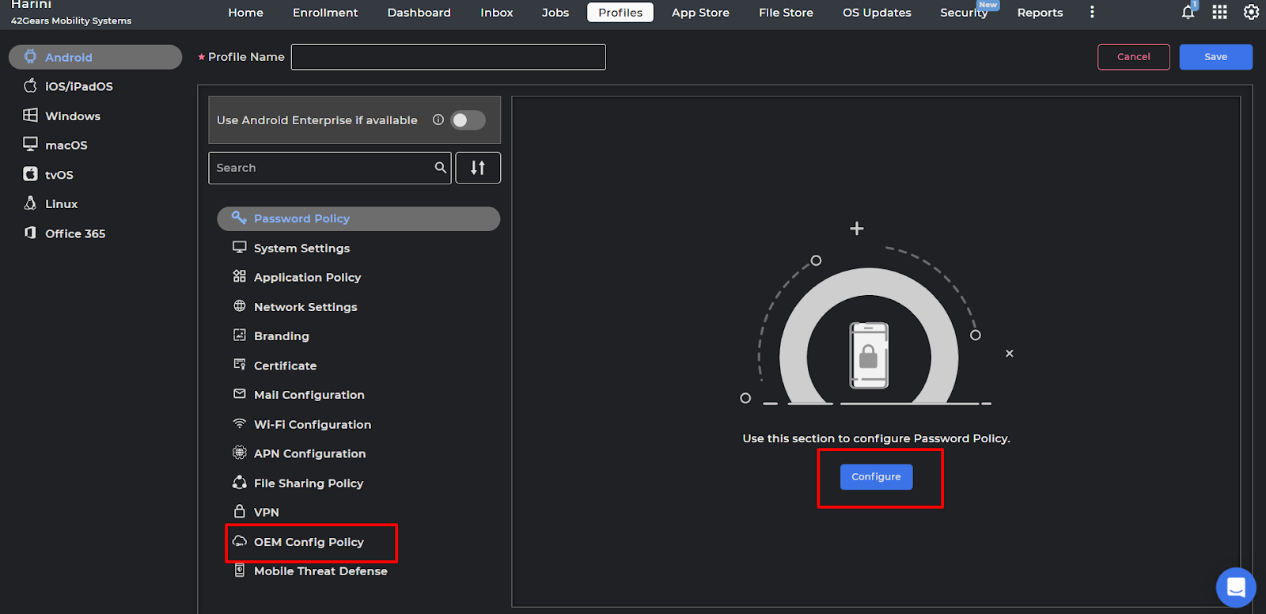Click the sort arrows icon button
Image resolution: width=1266 pixels, height=614 pixels.
(478, 168)
